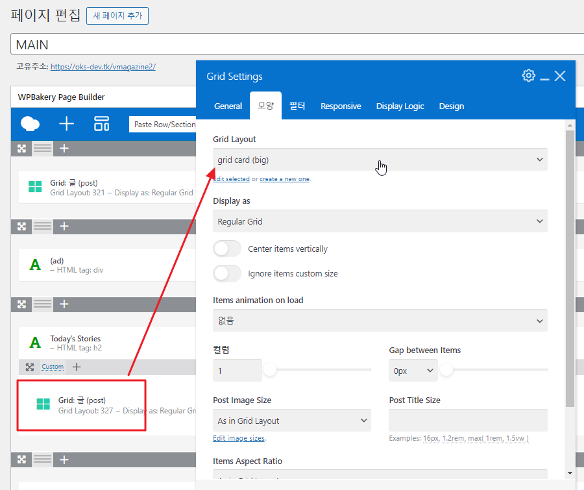Click the Paste Row/Section button
Image resolution: width=584 pixels, height=490 pixels.
pyautogui.click(x=163, y=125)
